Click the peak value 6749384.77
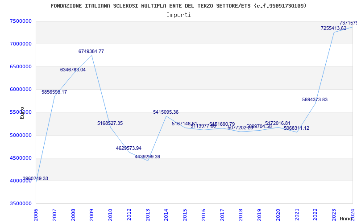Screen dimensions: 357x223 point(91,51)
